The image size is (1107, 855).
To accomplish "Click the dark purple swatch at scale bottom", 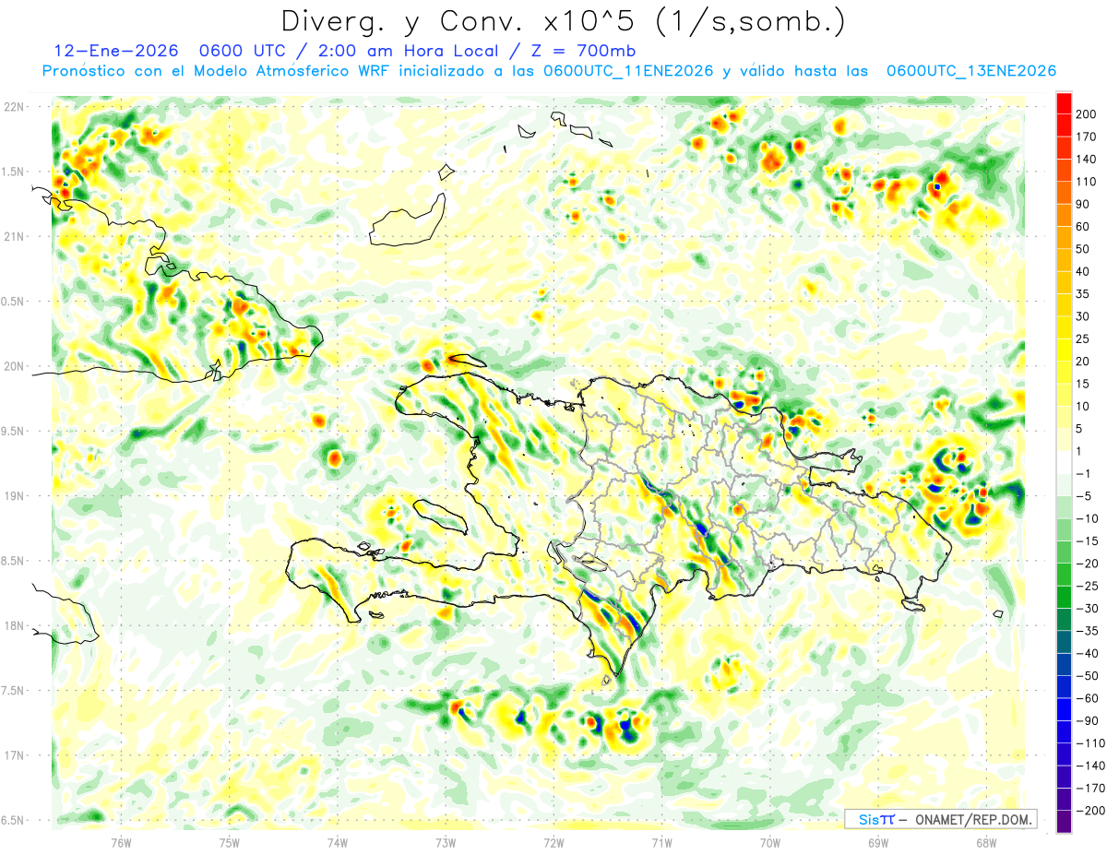I will tap(1064, 821).
